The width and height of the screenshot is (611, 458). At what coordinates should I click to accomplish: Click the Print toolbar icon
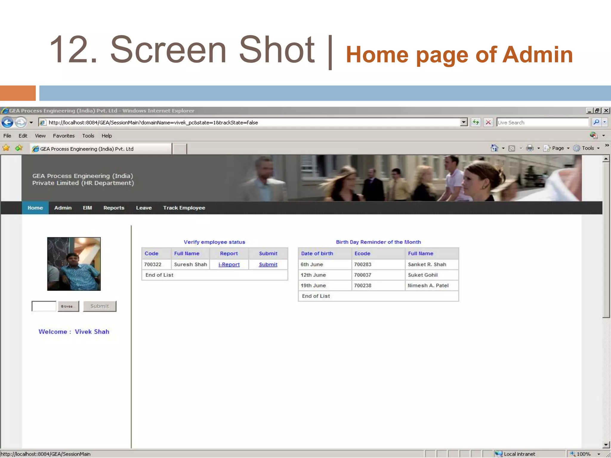pos(530,148)
